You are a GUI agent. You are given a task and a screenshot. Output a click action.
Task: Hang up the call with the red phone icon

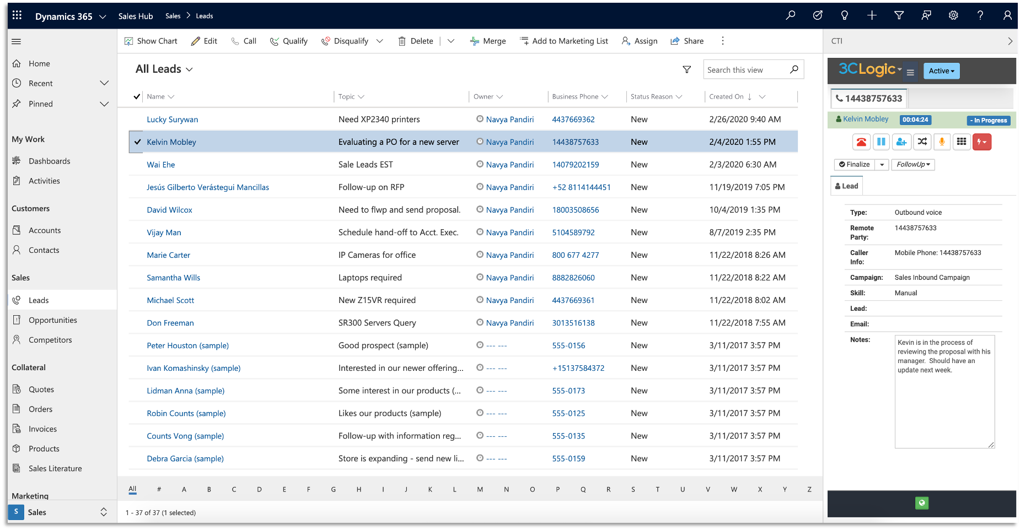(x=861, y=142)
